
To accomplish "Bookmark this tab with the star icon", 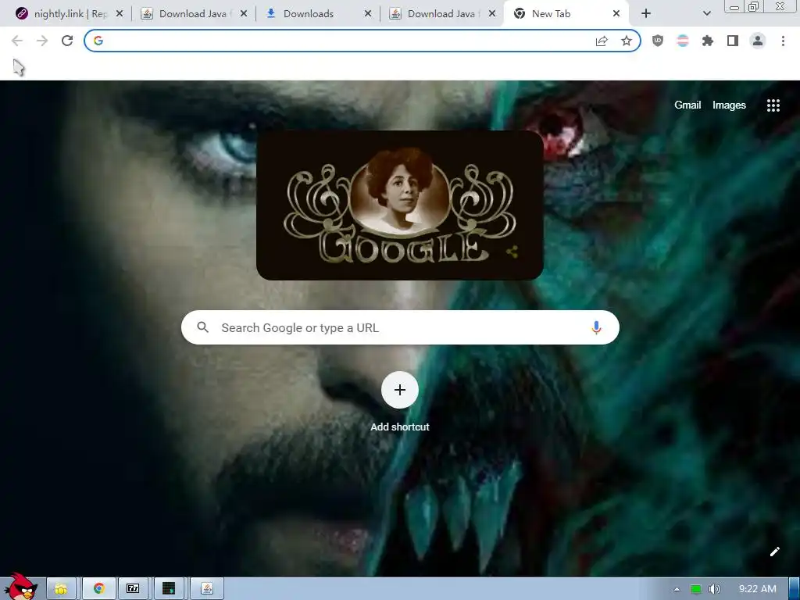I will pyautogui.click(x=627, y=41).
